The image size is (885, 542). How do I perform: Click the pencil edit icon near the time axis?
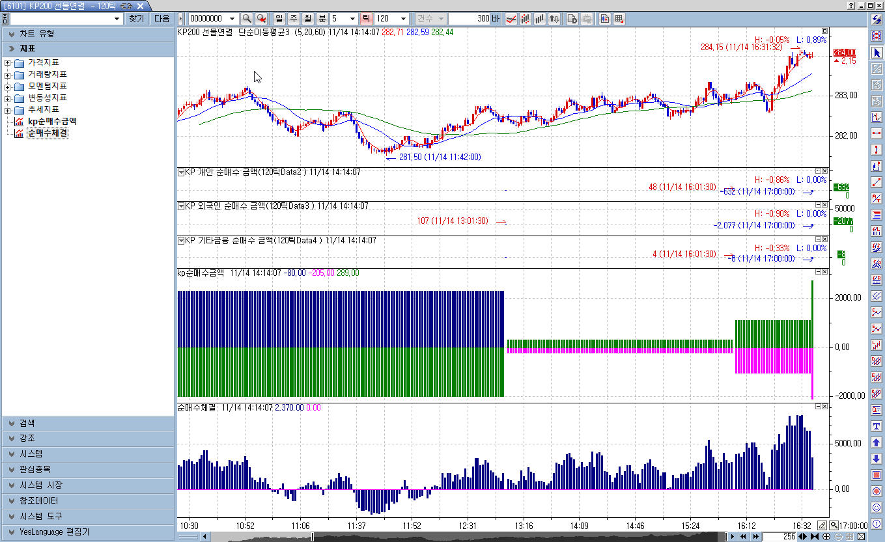(822, 525)
